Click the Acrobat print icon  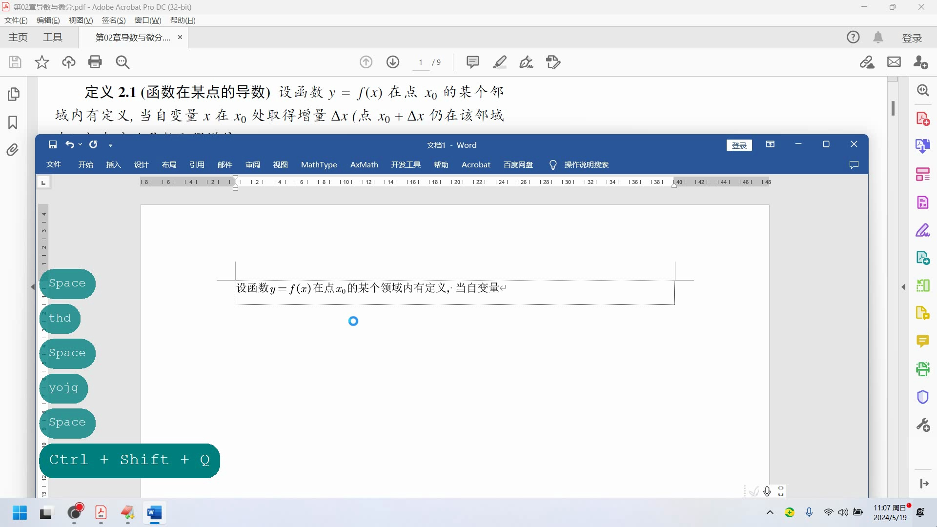tap(95, 62)
